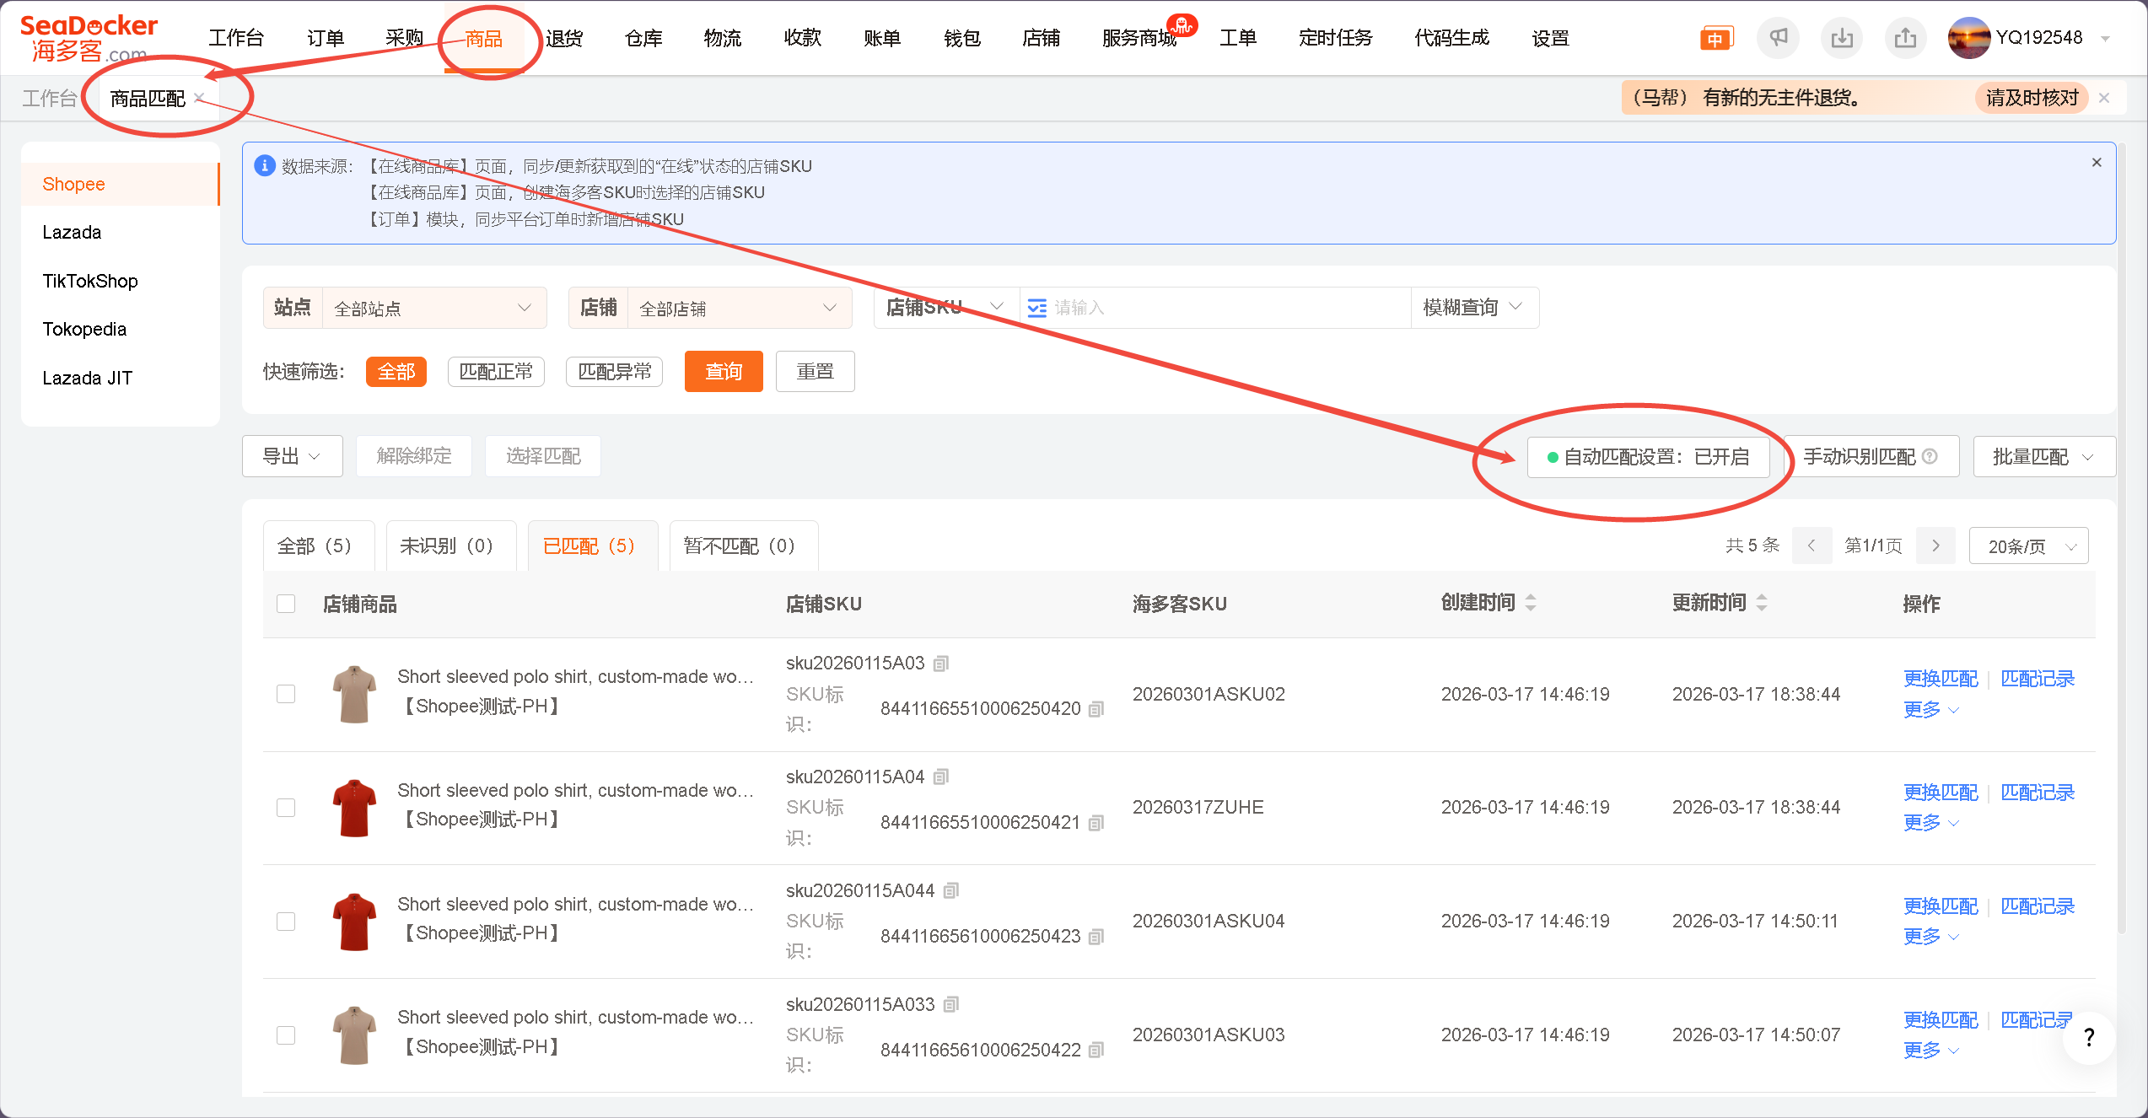The width and height of the screenshot is (2148, 1118).
Task: Click the orange 查询 button
Action: point(723,372)
